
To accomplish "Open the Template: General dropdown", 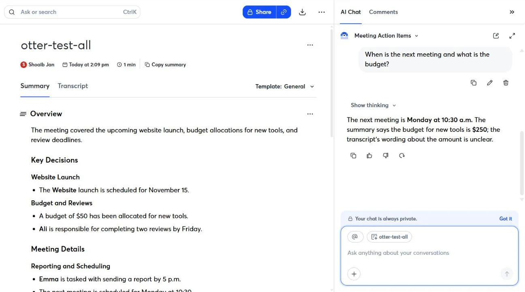I will pyautogui.click(x=285, y=87).
